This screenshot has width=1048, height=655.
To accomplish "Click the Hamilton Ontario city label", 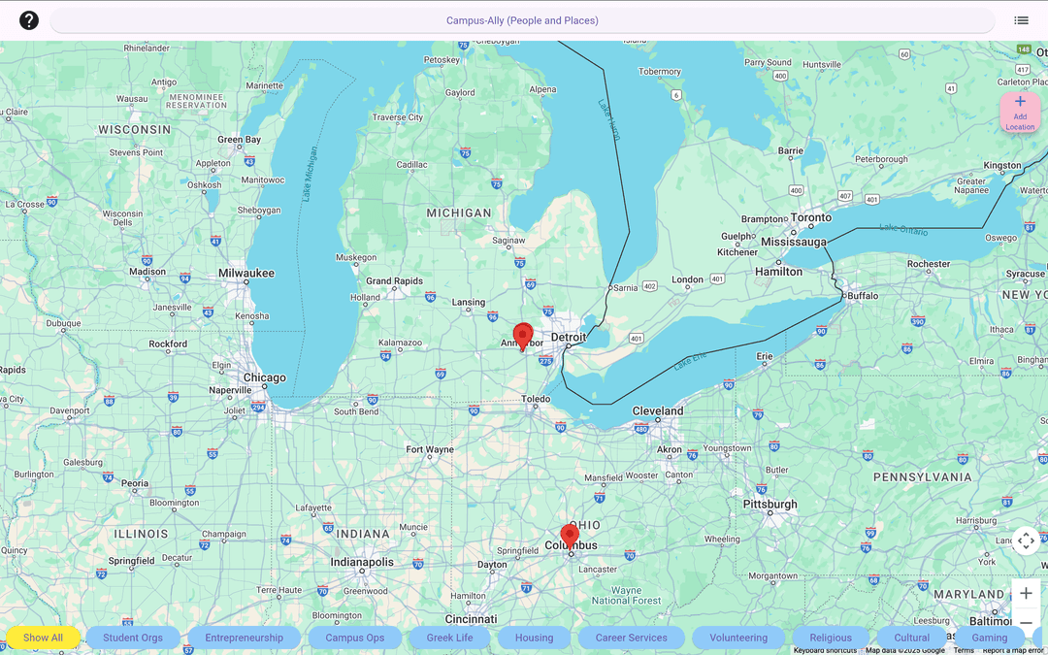I will click(778, 272).
